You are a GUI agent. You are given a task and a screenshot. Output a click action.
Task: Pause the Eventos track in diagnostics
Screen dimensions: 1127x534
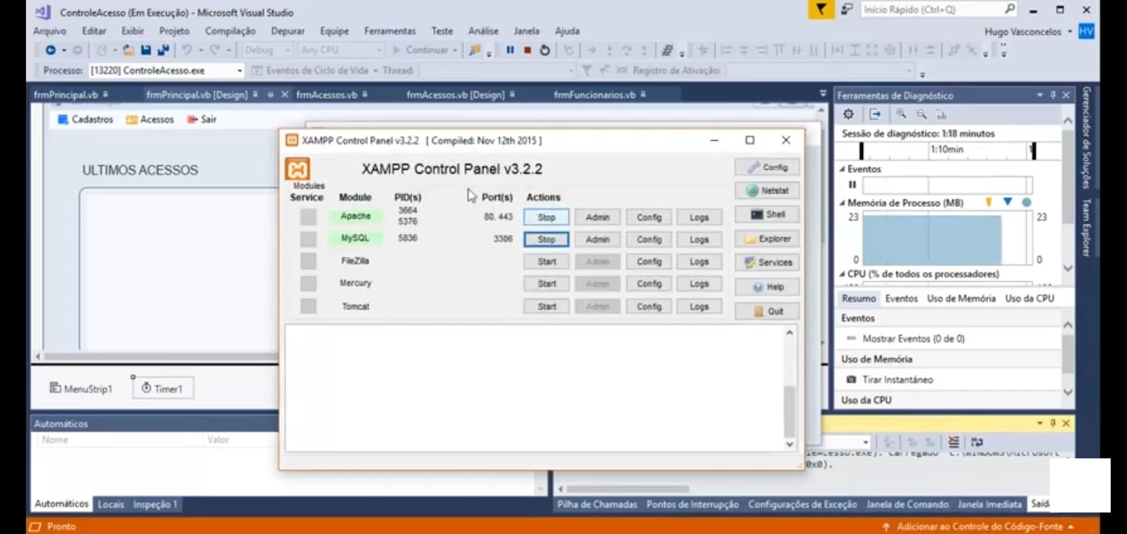pos(852,185)
